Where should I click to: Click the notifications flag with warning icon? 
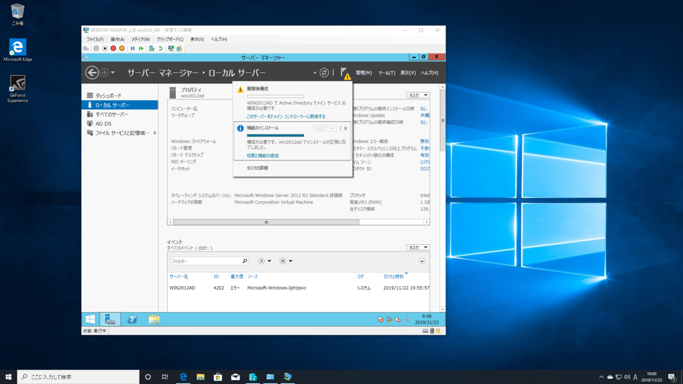(345, 73)
